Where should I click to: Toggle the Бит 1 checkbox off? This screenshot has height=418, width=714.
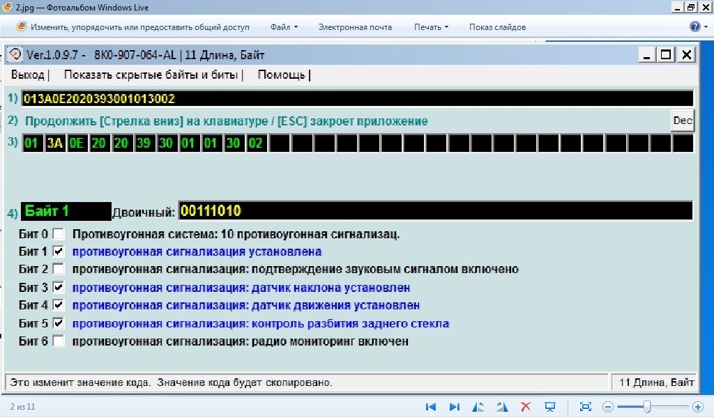59,251
